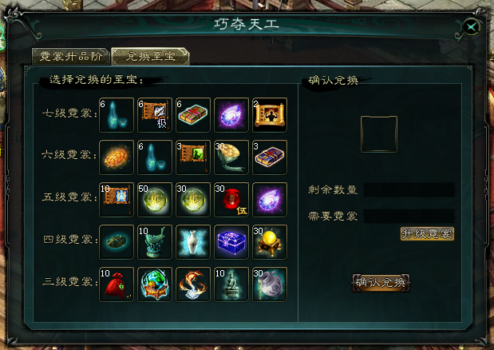
Task: Pick the green wrapped book bundle item
Action: coord(193,115)
